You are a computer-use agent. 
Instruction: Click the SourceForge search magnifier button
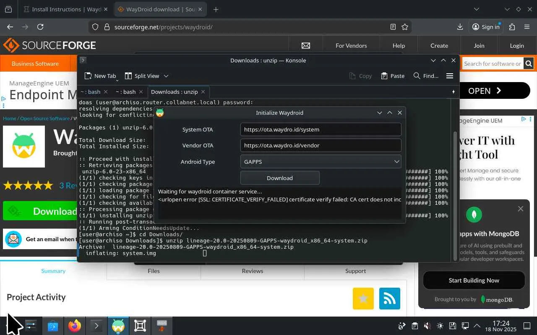point(529,64)
